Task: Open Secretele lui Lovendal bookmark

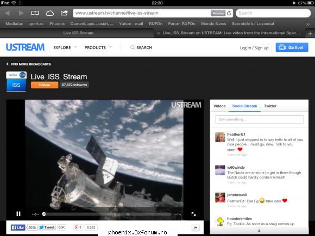Action: pos(253,24)
